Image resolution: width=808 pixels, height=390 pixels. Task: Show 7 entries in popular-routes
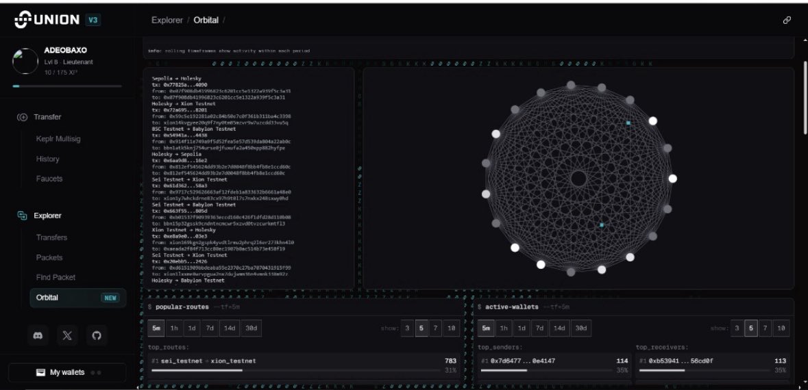tap(436, 328)
